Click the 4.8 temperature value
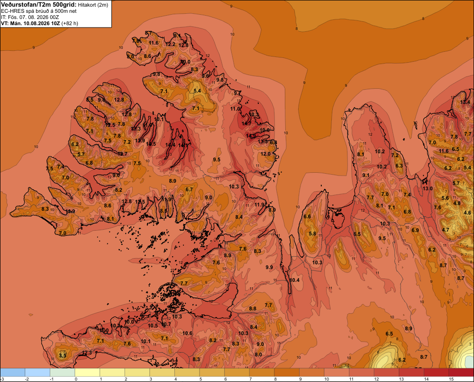474x382 pixels. 457,203
